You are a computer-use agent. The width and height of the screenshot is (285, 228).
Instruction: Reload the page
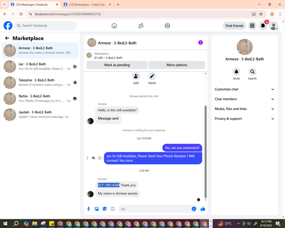[21, 14]
